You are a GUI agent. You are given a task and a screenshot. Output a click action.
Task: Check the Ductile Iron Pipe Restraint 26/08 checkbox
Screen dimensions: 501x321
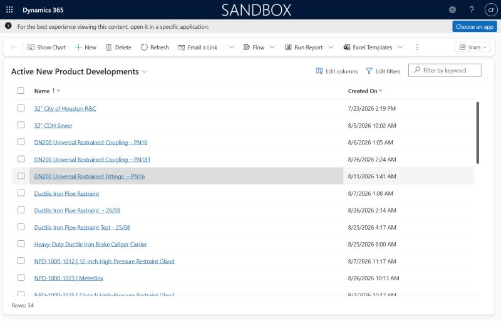point(21,210)
